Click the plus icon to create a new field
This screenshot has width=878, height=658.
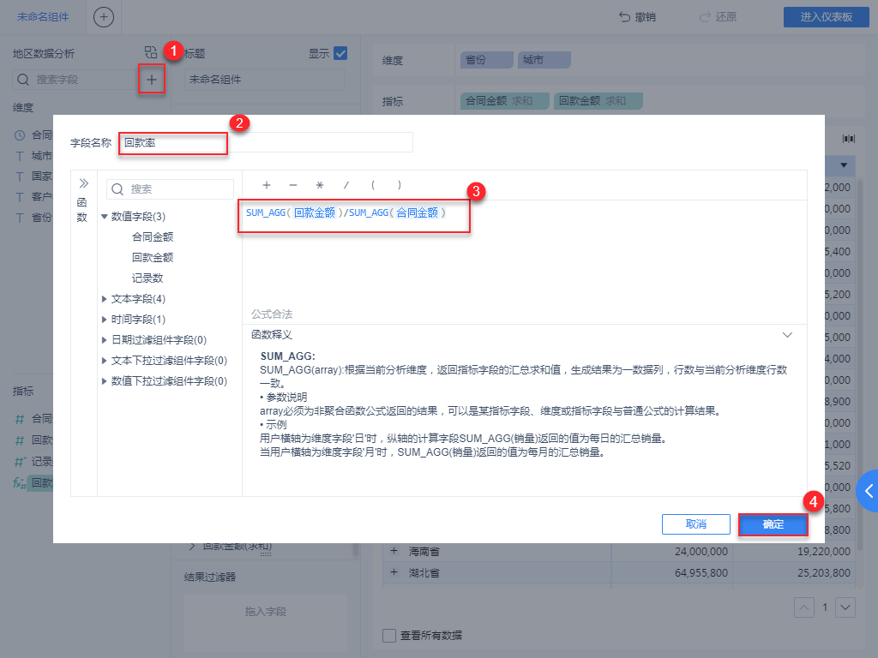[x=150, y=79]
